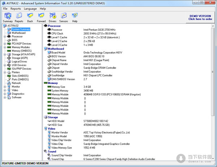Image resolution: width=217 pixels, height=167 pixels.
Task: Click DEMO VERSION order banner
Action: click(x=200, y=18)
